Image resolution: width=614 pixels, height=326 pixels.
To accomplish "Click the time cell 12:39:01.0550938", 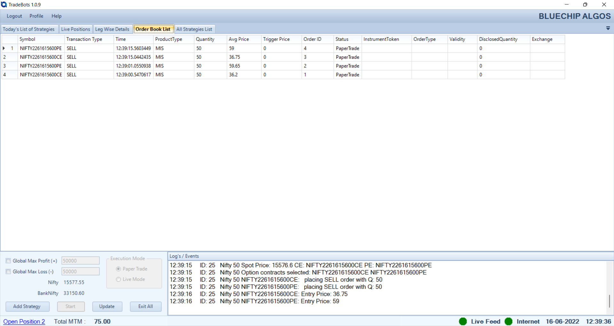I will coord(133,66).
